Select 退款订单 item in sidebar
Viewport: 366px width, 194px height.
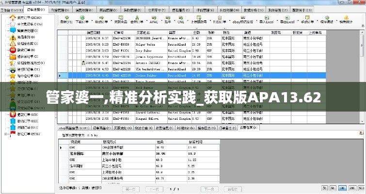coord(24,114)
